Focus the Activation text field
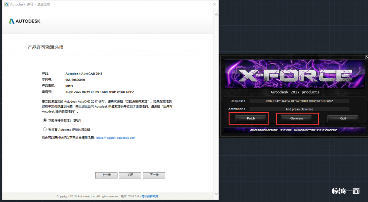The image size is (368, 202). click(299, 109)
